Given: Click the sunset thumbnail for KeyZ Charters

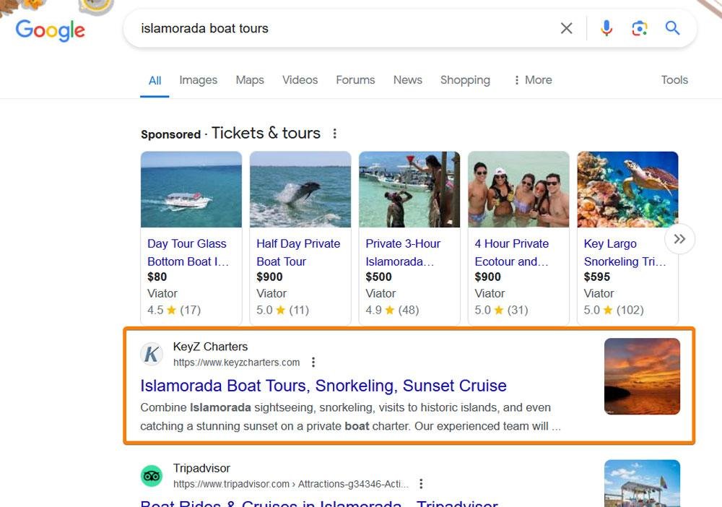Looking at the screenshot, I should click(642, 376).
